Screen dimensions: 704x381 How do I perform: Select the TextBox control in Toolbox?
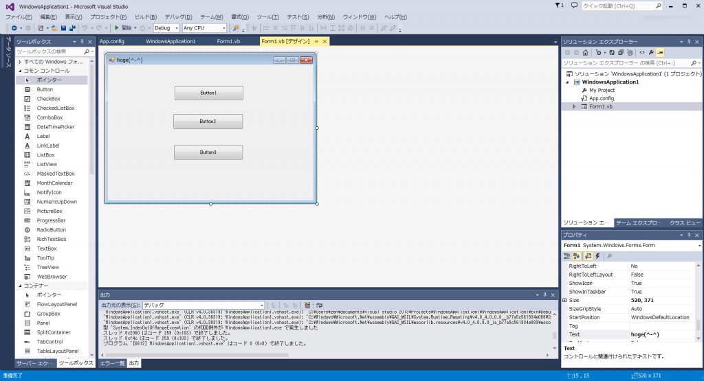[47, 249]
